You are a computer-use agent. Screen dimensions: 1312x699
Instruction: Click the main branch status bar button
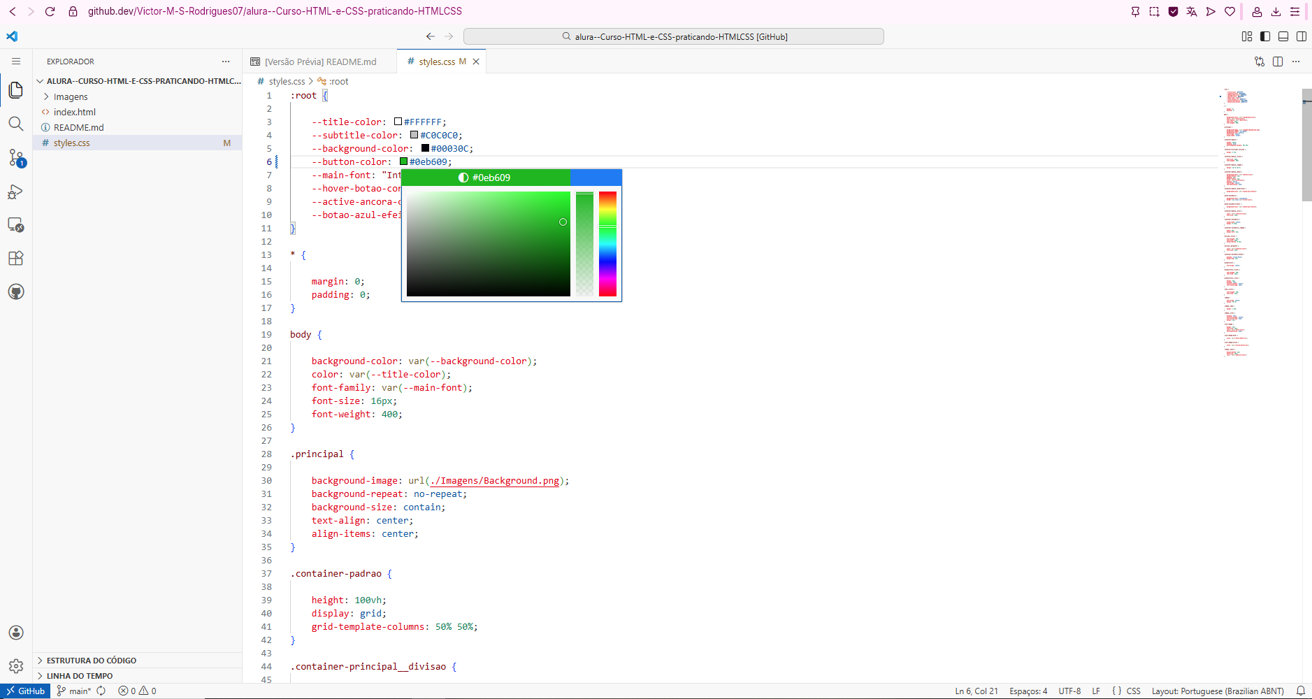[75, 691]
